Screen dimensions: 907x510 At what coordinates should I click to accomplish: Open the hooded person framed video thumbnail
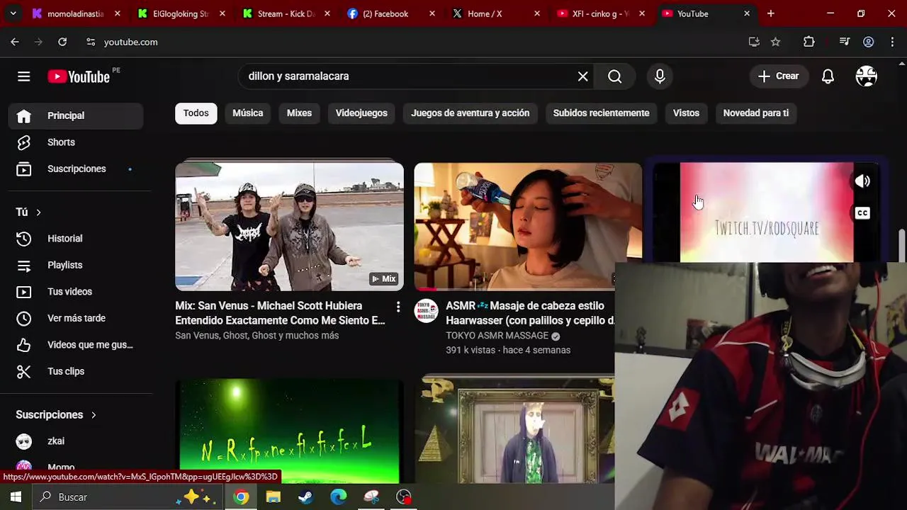[x=514, y=431]
